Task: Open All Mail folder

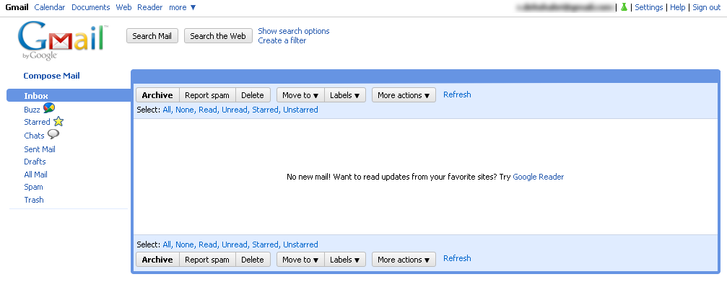Action: [x=35, y=175]
